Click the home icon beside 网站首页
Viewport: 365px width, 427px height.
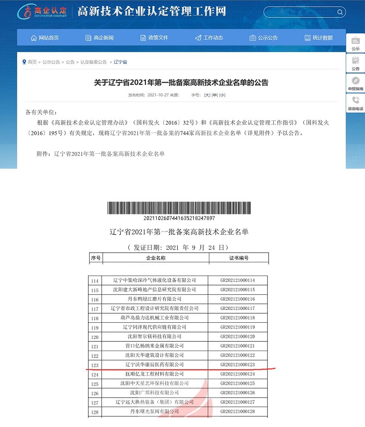tap(34, 38)
